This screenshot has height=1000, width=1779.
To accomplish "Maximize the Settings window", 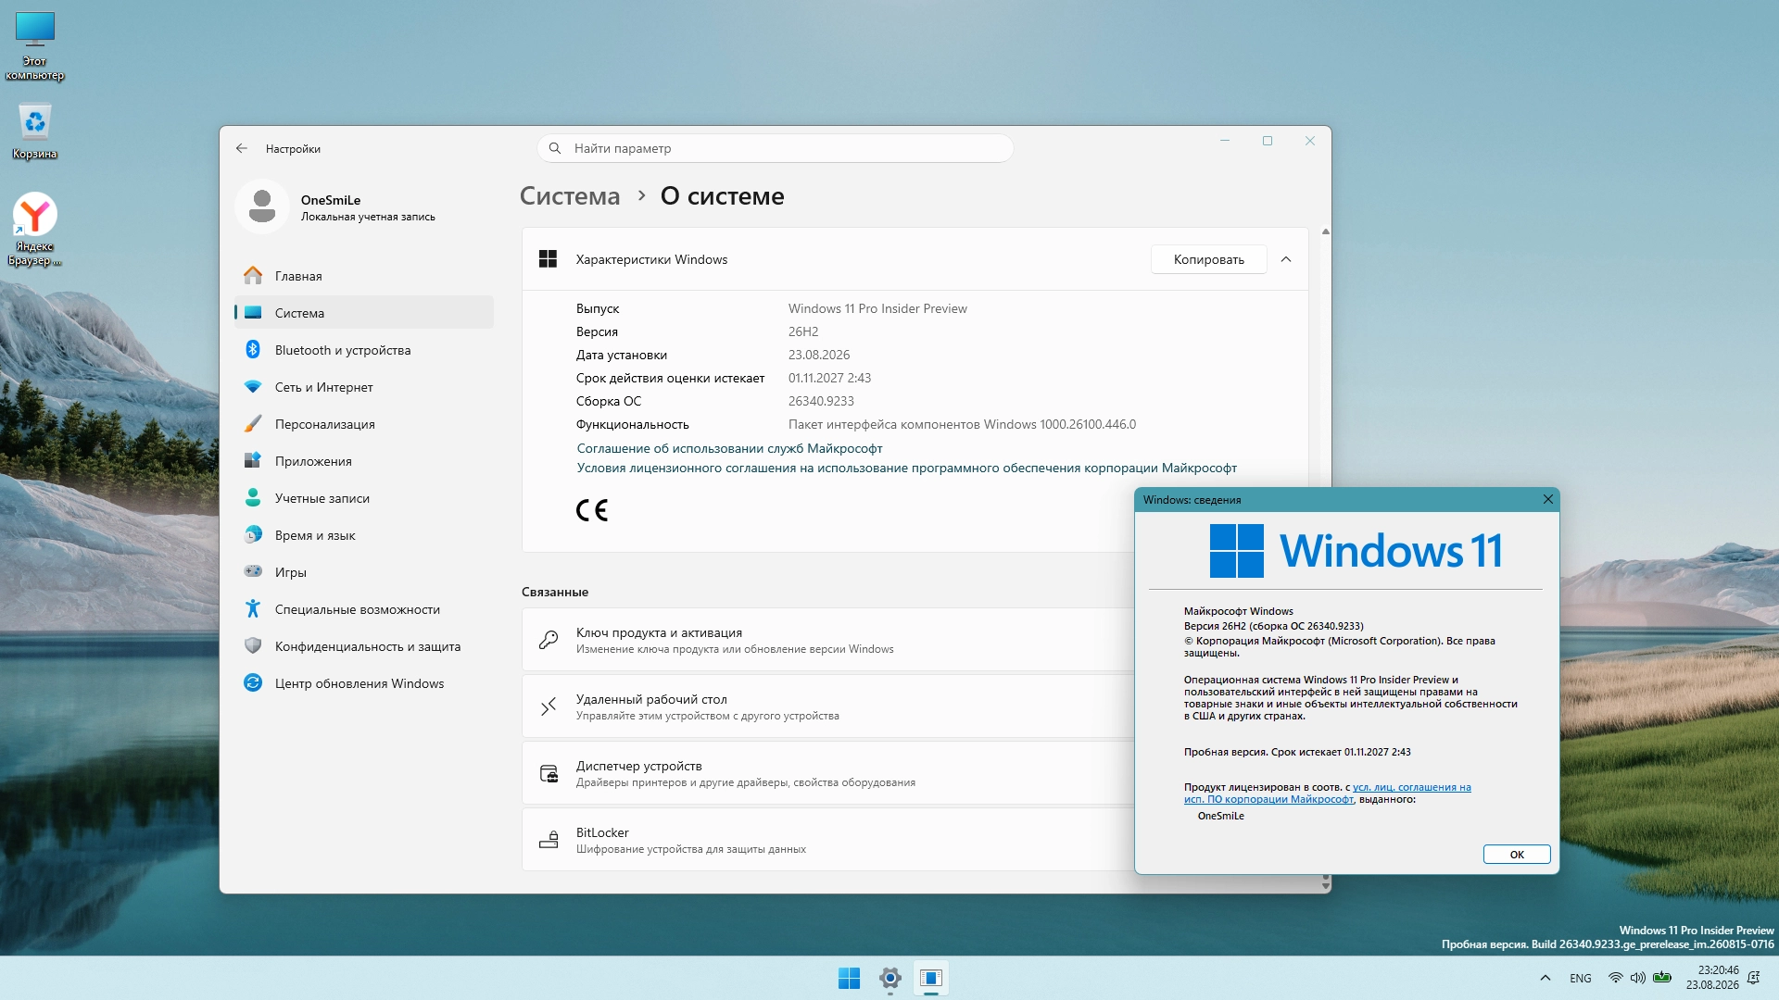I will point(1268,141).
